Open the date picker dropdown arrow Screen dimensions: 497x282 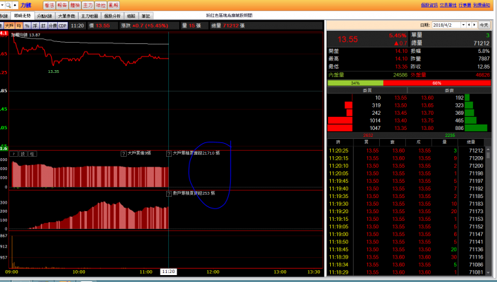463,25
